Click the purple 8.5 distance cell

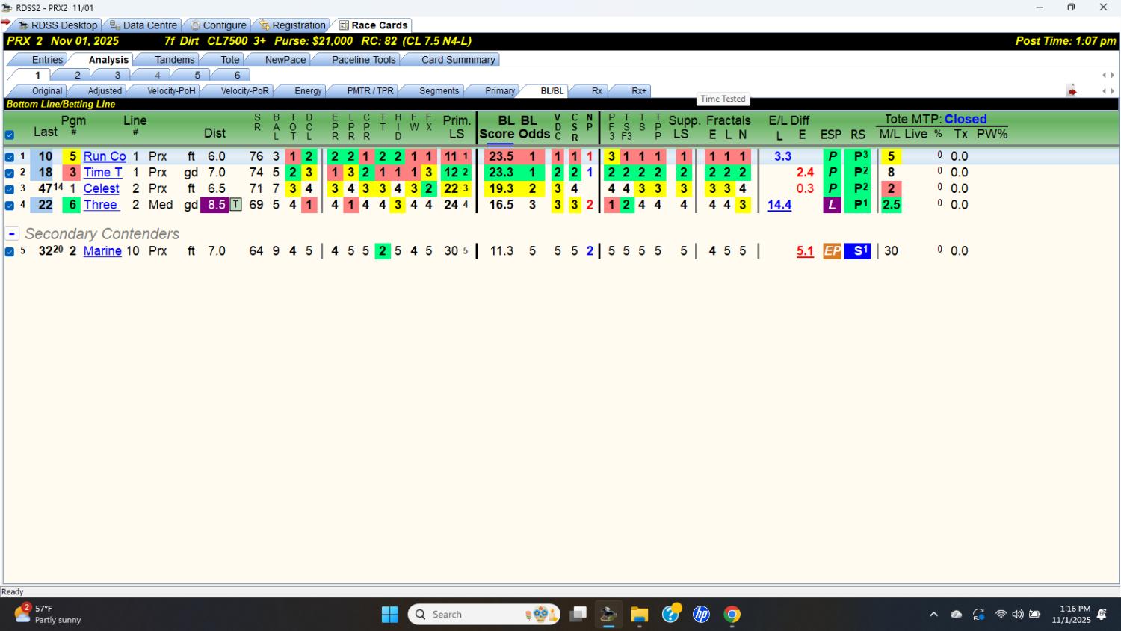pyautogui.click(x=215, y=205)
